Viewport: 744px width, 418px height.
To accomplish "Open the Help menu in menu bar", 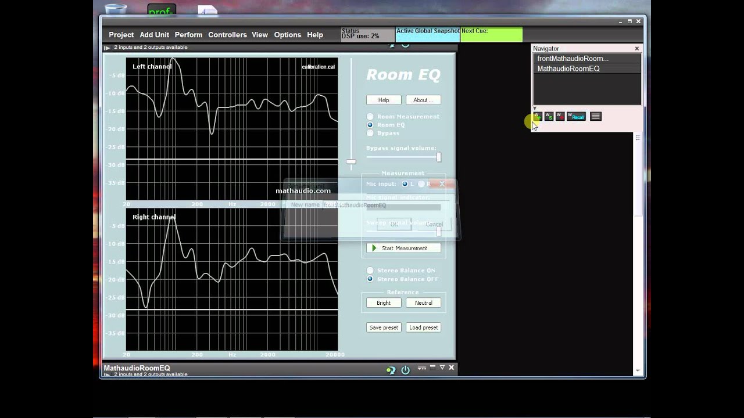I will 315,35.
